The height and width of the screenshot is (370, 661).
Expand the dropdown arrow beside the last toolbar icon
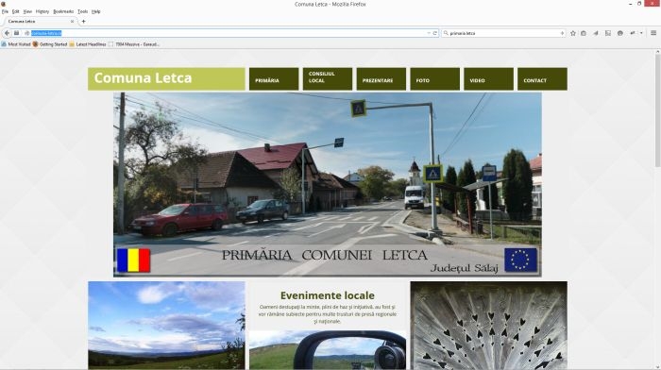point(641,33)
